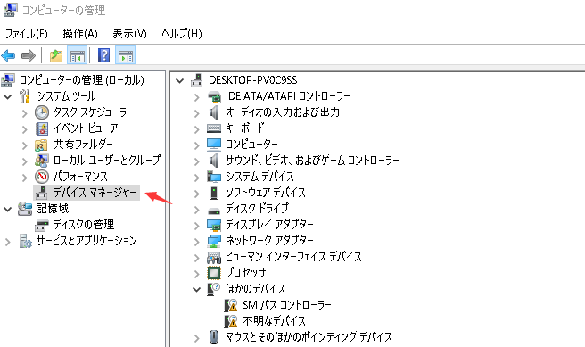Click the Forward arrow toolbar icon
This screenshot has width=585, height=347.
pyautogui.click(x=29, y=56)
